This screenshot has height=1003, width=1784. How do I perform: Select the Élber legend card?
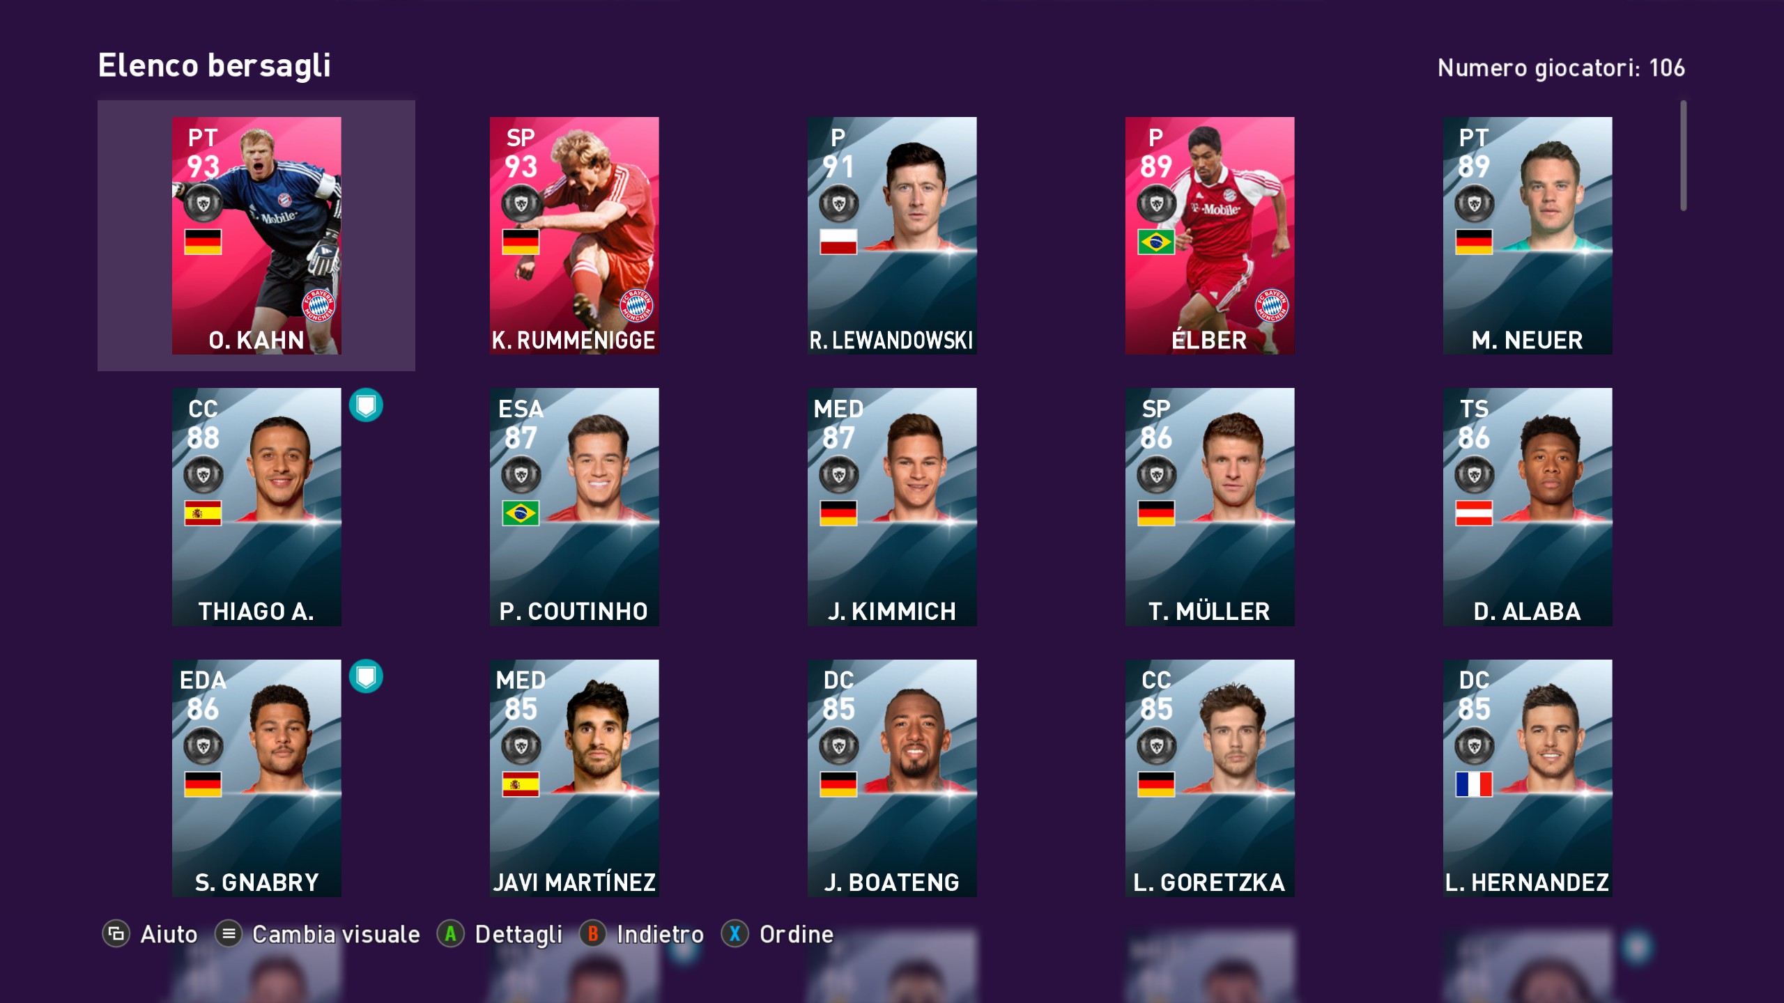[x=1210, y=235]
